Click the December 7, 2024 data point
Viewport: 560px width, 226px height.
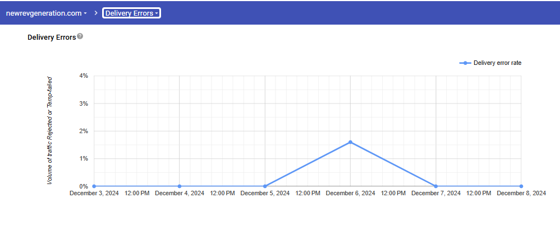coord(436,186)
